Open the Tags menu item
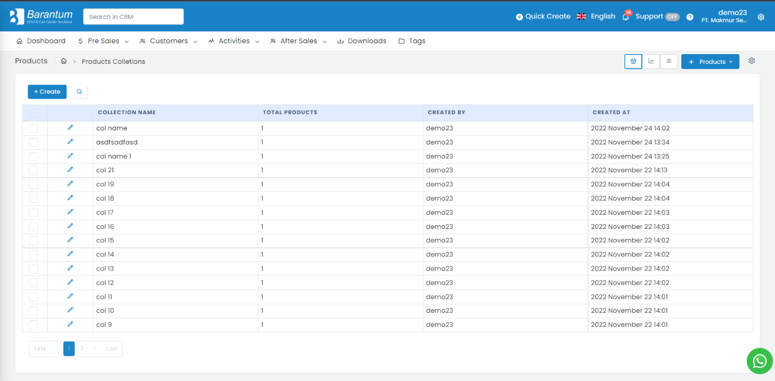This screenshot has width=775, height=381. 412,41
